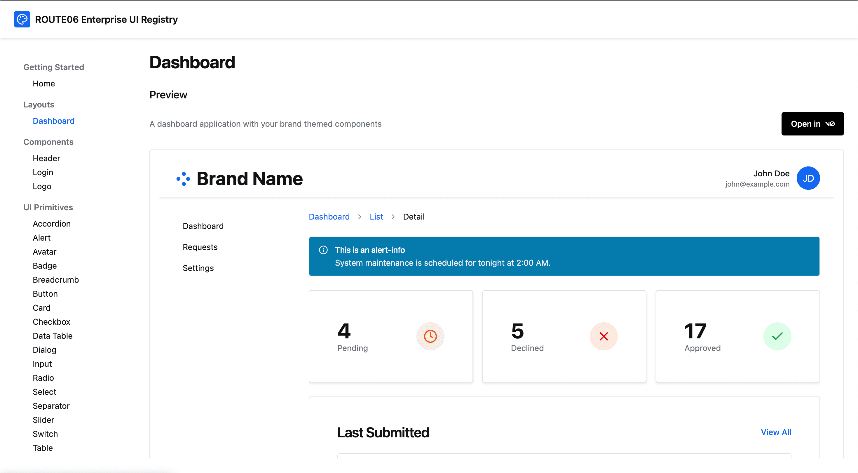This screenshot has height=473, width=858.
Task: Click the Approved green checkmark icon
Action: point(777,336)
